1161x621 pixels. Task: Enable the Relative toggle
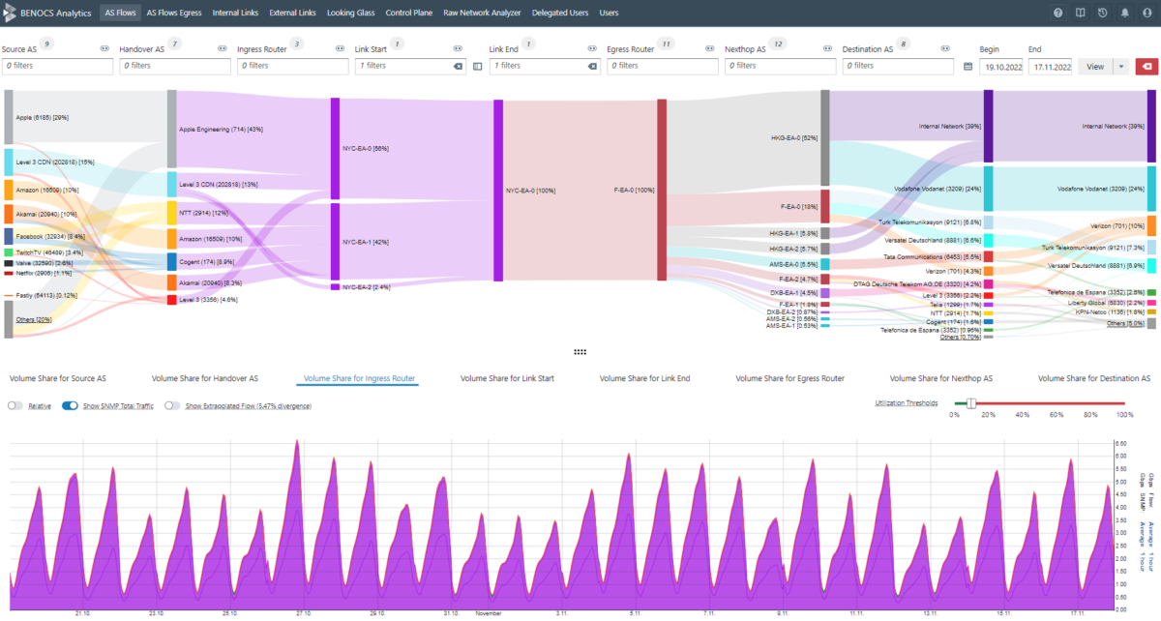pos(15,405)
